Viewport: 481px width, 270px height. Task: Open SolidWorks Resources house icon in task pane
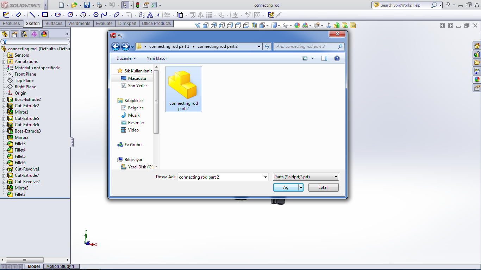(x=477, y=46)
